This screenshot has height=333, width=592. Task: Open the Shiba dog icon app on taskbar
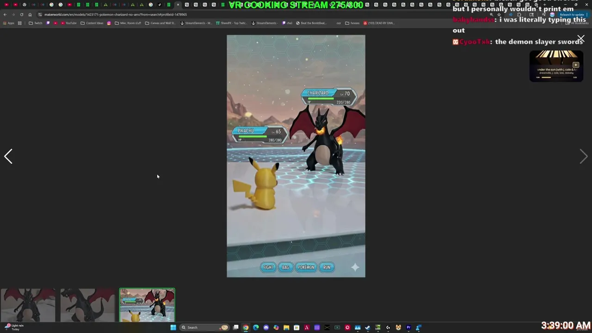(x=398, y=327)
